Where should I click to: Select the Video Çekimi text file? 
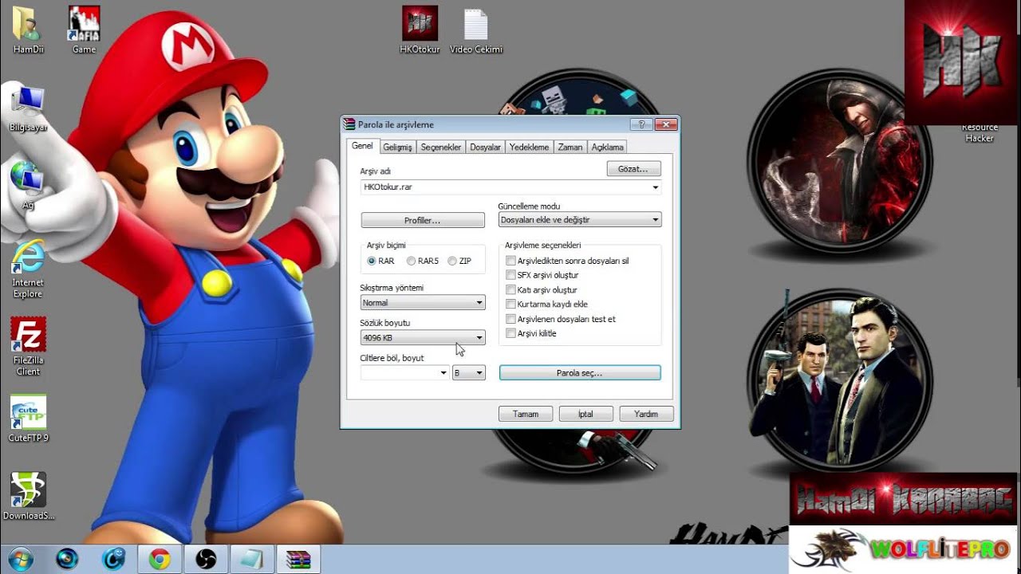pyautogui.click(x=476, y=29)
